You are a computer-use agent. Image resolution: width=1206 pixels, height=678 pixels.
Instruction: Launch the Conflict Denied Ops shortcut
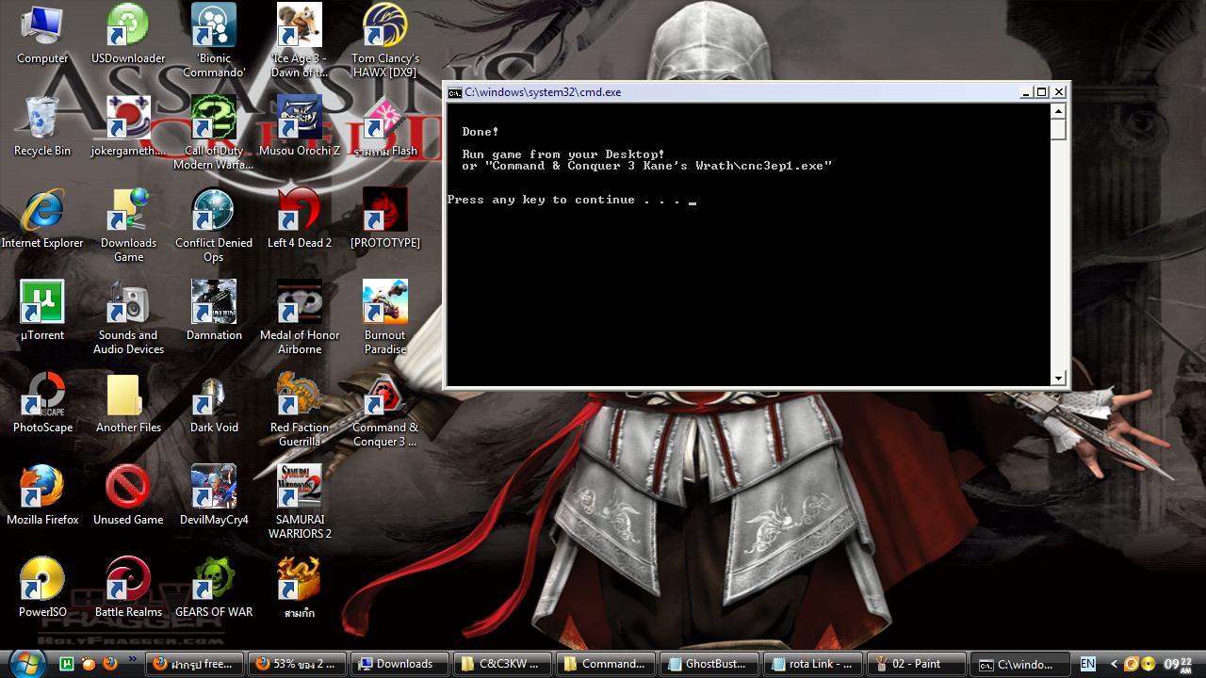pyautogui.click(x=214, y=226)
